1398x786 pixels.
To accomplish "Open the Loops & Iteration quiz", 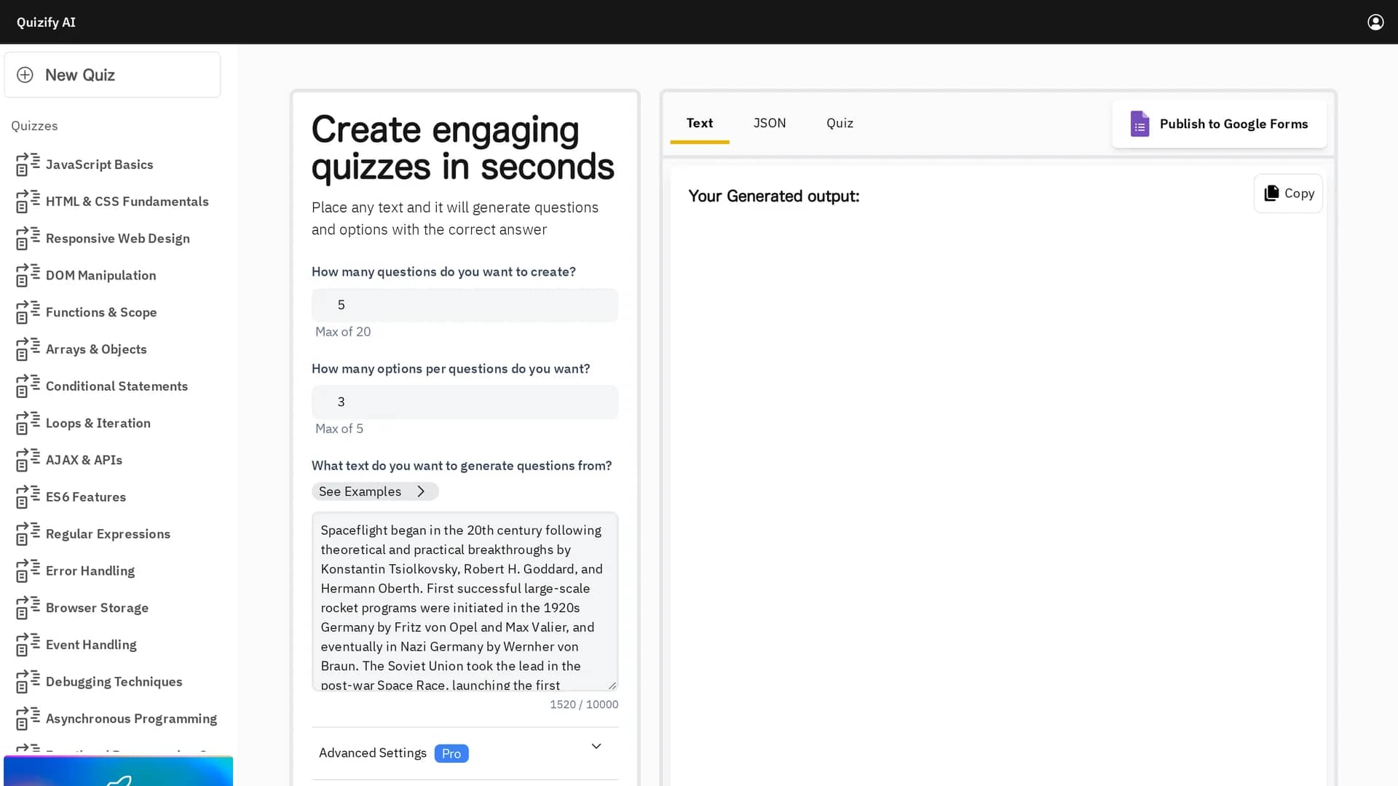I will (x=98, y=424).
